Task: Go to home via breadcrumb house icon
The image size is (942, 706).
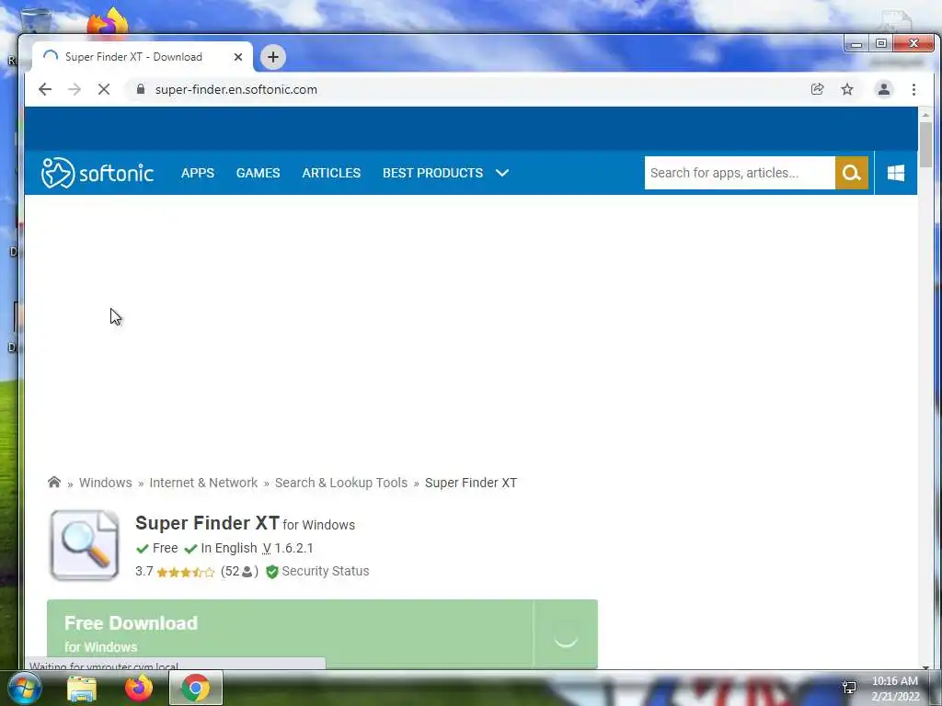Action: [x=54, y=482]
